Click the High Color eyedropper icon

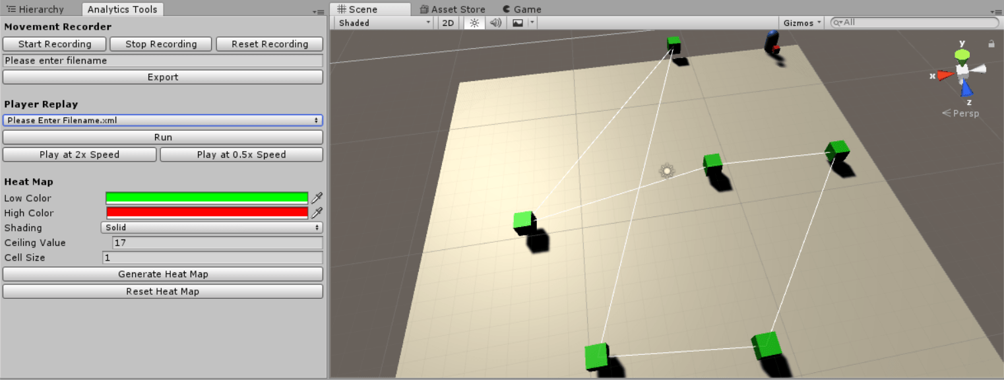click(x=317, y=212)
